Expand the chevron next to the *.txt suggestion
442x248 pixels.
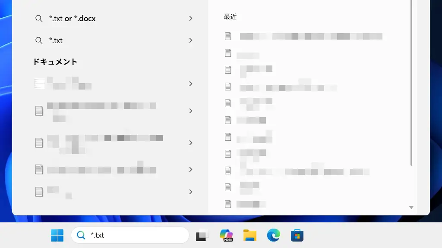tap(190, 40)
